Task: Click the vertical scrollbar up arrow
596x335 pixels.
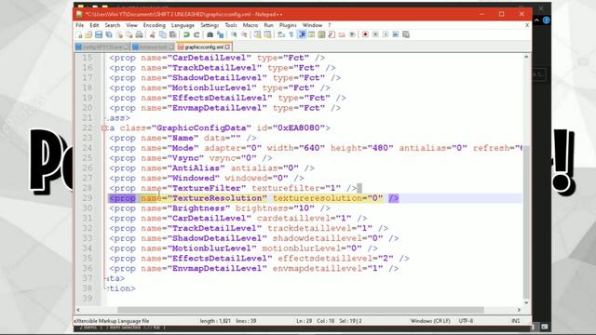Action: (x=526, y=57)
